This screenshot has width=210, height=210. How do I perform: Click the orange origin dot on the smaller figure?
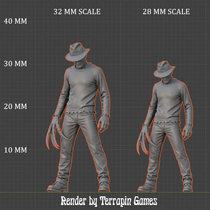pos(168,122)
